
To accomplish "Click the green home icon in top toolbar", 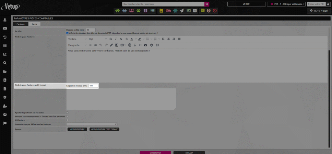I will click(117, 11).
